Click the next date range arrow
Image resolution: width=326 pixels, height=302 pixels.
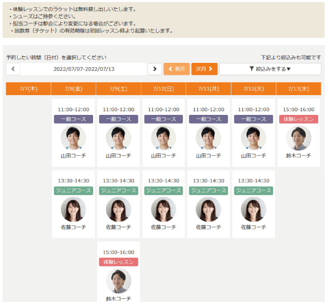154,69
